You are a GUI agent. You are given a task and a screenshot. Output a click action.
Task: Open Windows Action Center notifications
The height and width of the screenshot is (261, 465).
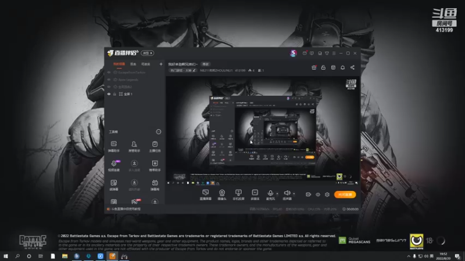[458, 256]
